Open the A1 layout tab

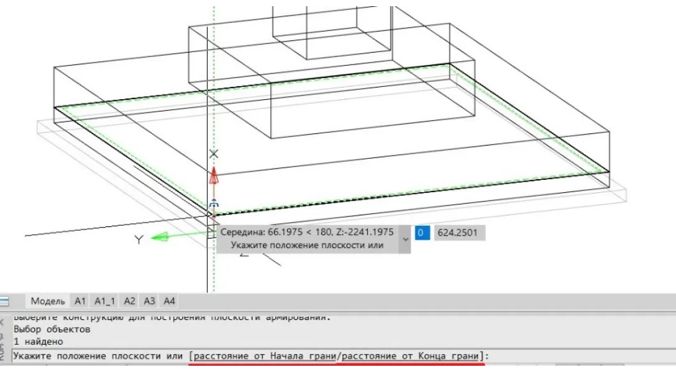[x=80, y=301]
